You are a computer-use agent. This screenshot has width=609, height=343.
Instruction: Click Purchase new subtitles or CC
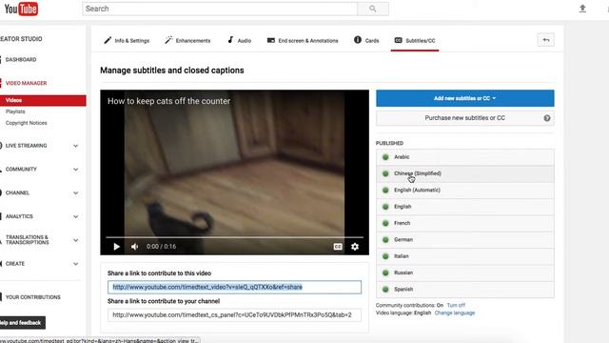click(465, 118)
